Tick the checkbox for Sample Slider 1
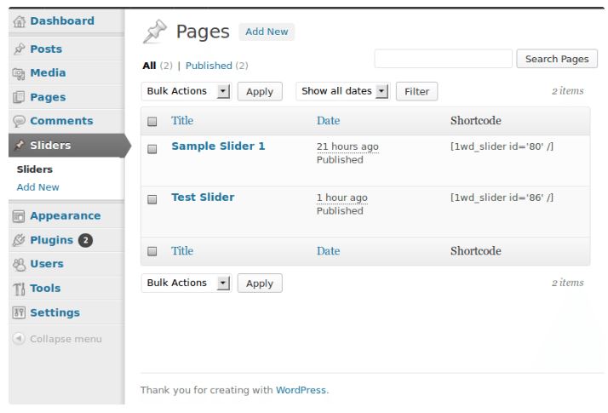 pos(152,149)
